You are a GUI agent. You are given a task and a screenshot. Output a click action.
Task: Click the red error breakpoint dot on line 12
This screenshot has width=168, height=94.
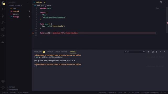pyautogui.click(x=33, y=33)
